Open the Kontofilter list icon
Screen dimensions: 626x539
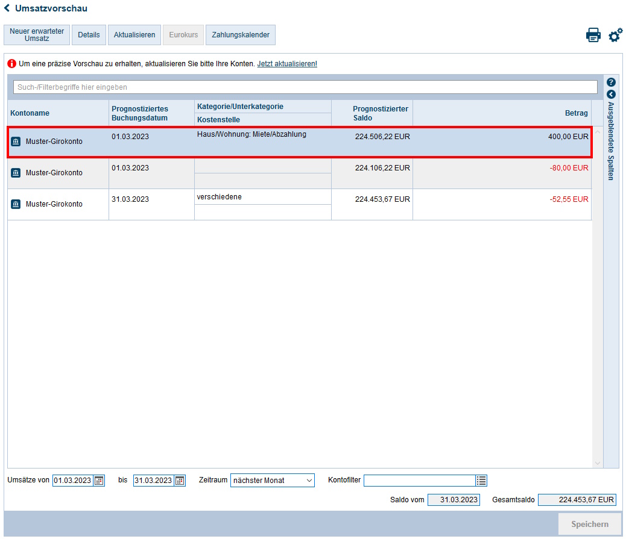click(481, 481)
